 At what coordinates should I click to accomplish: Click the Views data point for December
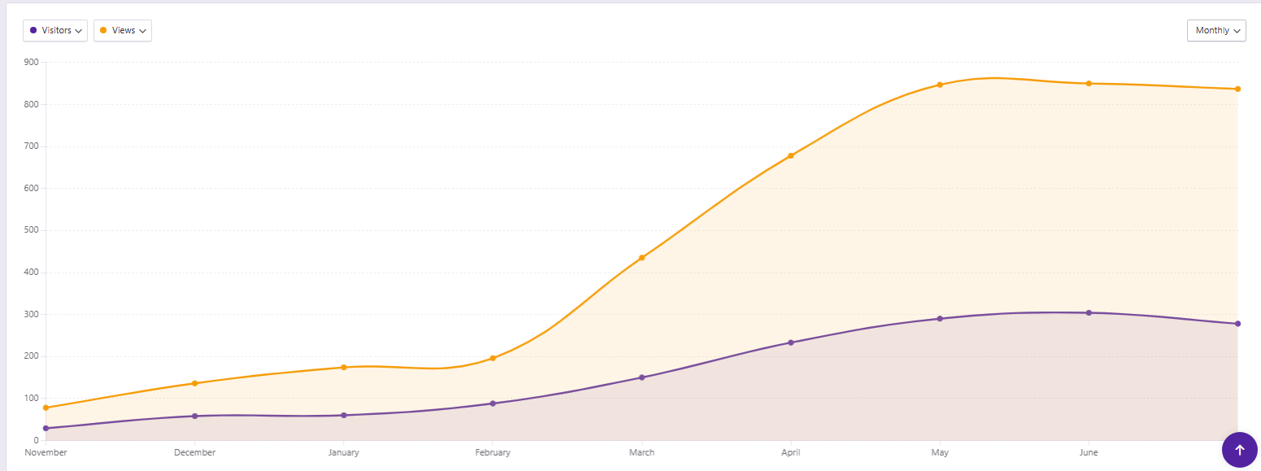(x=194, y=383)
